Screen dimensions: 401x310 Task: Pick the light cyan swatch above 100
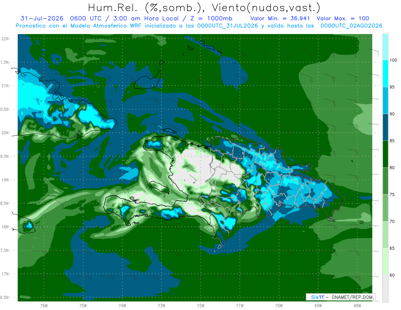(x=385, y=47)
